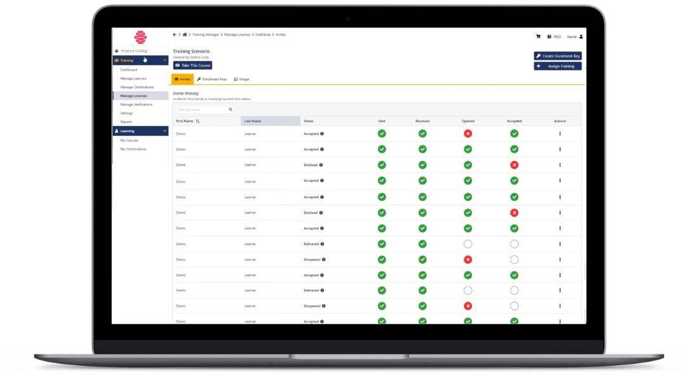Screen dimensions: 685x381
Task: Click the FAQ help icon
Action: [x=549, y=37]
